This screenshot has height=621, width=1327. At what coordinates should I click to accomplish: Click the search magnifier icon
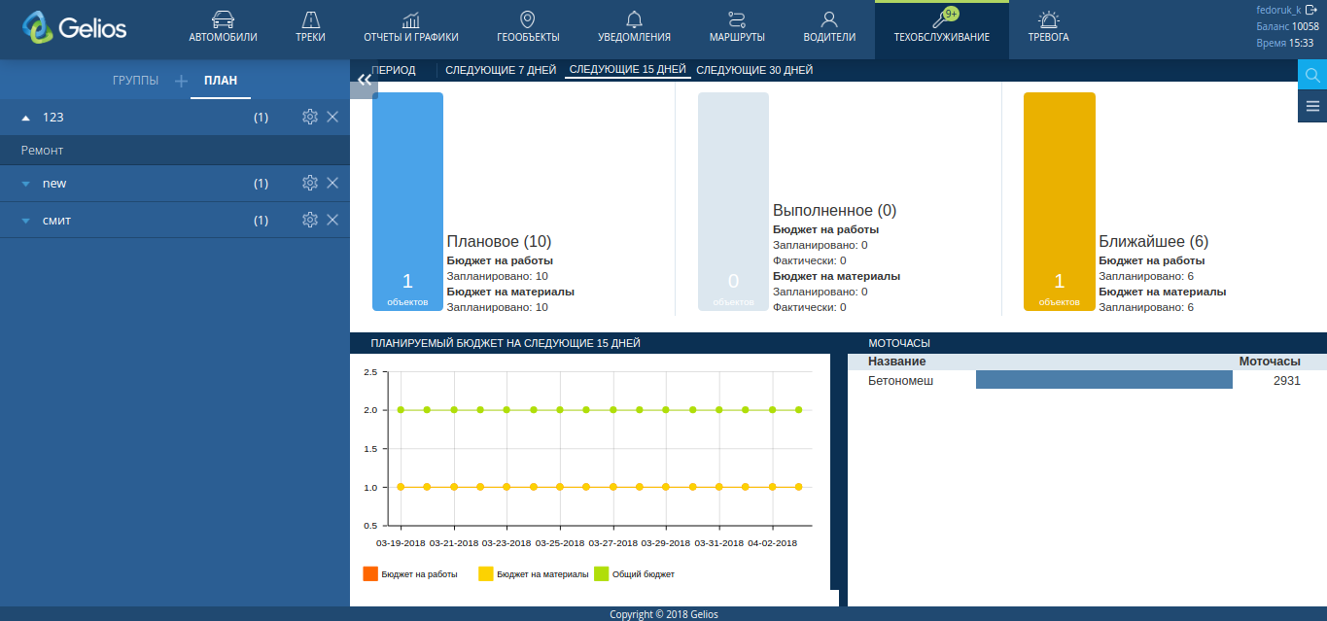[x=1312, y=75]
